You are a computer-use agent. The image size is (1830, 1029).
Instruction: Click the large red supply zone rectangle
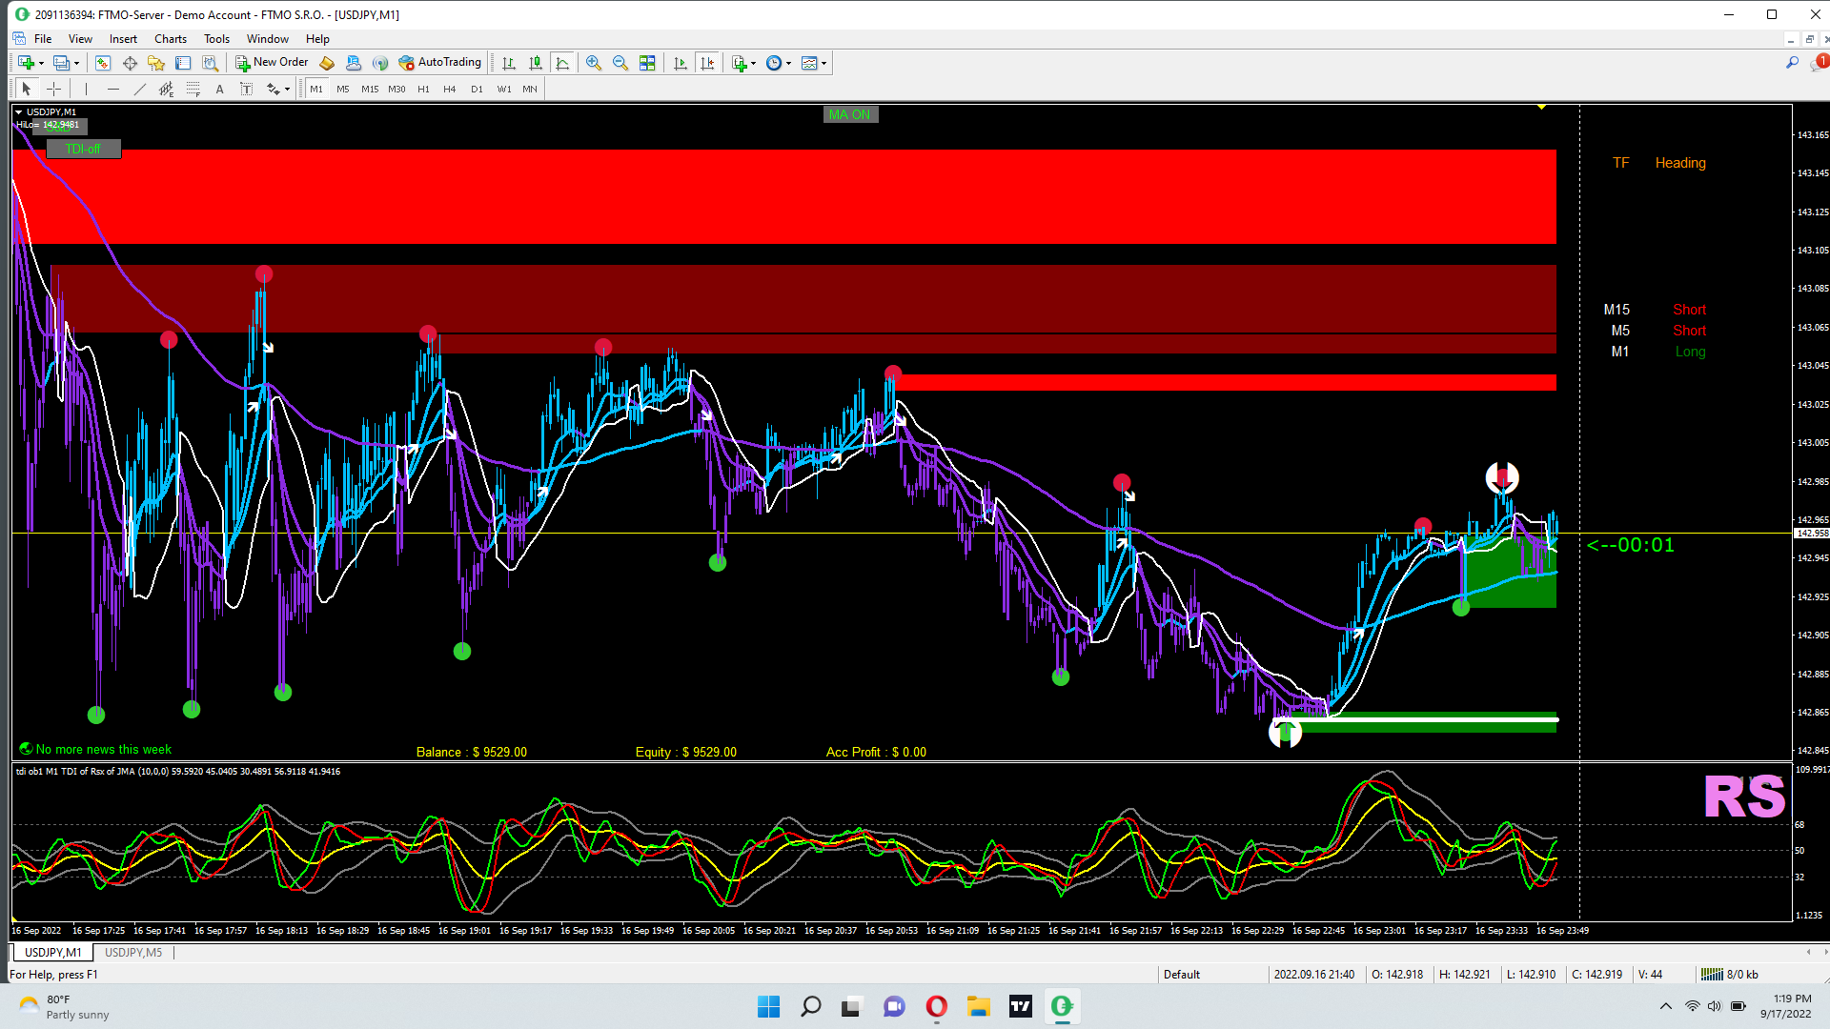click(783, 196)
